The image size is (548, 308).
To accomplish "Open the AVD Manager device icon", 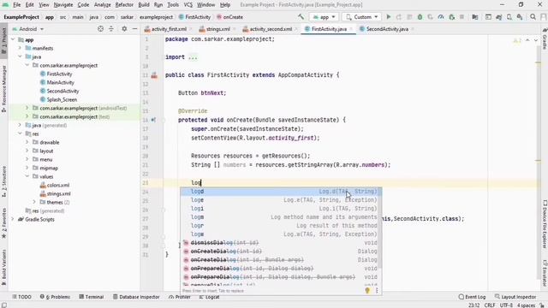I will [509, 17].
